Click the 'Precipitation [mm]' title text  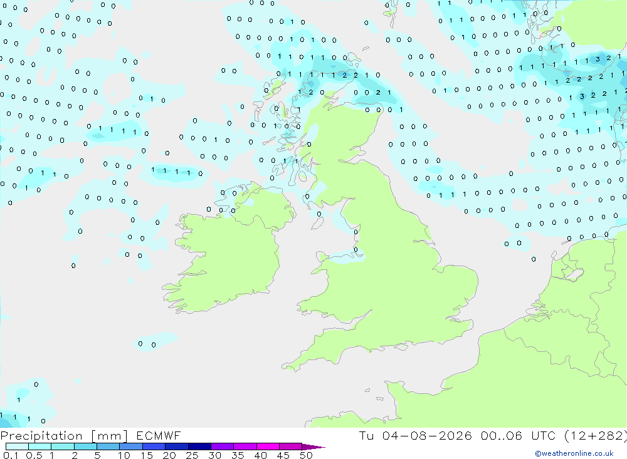pos(64,436)
